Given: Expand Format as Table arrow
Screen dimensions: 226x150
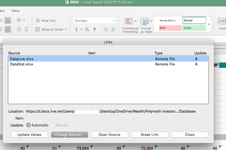Looking at the screenshot, I should 151,21.
